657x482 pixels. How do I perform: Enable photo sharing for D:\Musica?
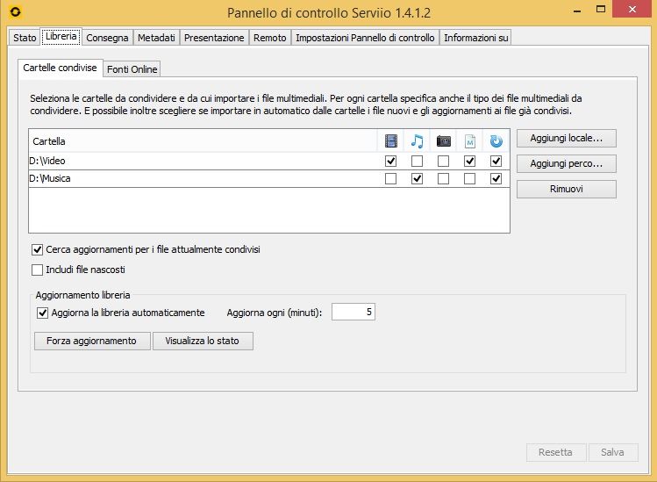point(443,179)
